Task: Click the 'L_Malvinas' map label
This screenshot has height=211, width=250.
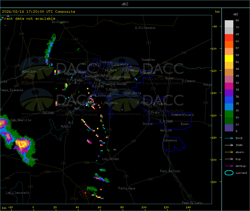Action: tap(109, 103)
